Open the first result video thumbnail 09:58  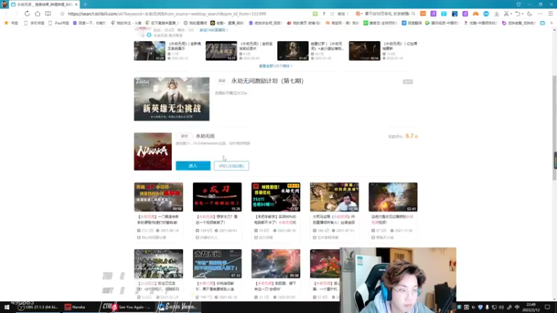coord(159,197)
